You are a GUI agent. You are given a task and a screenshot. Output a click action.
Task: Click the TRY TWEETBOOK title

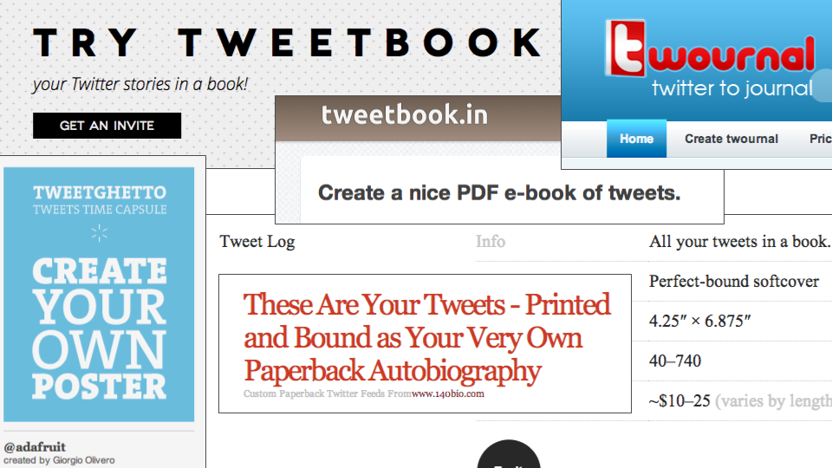click(x=287, y=42)
